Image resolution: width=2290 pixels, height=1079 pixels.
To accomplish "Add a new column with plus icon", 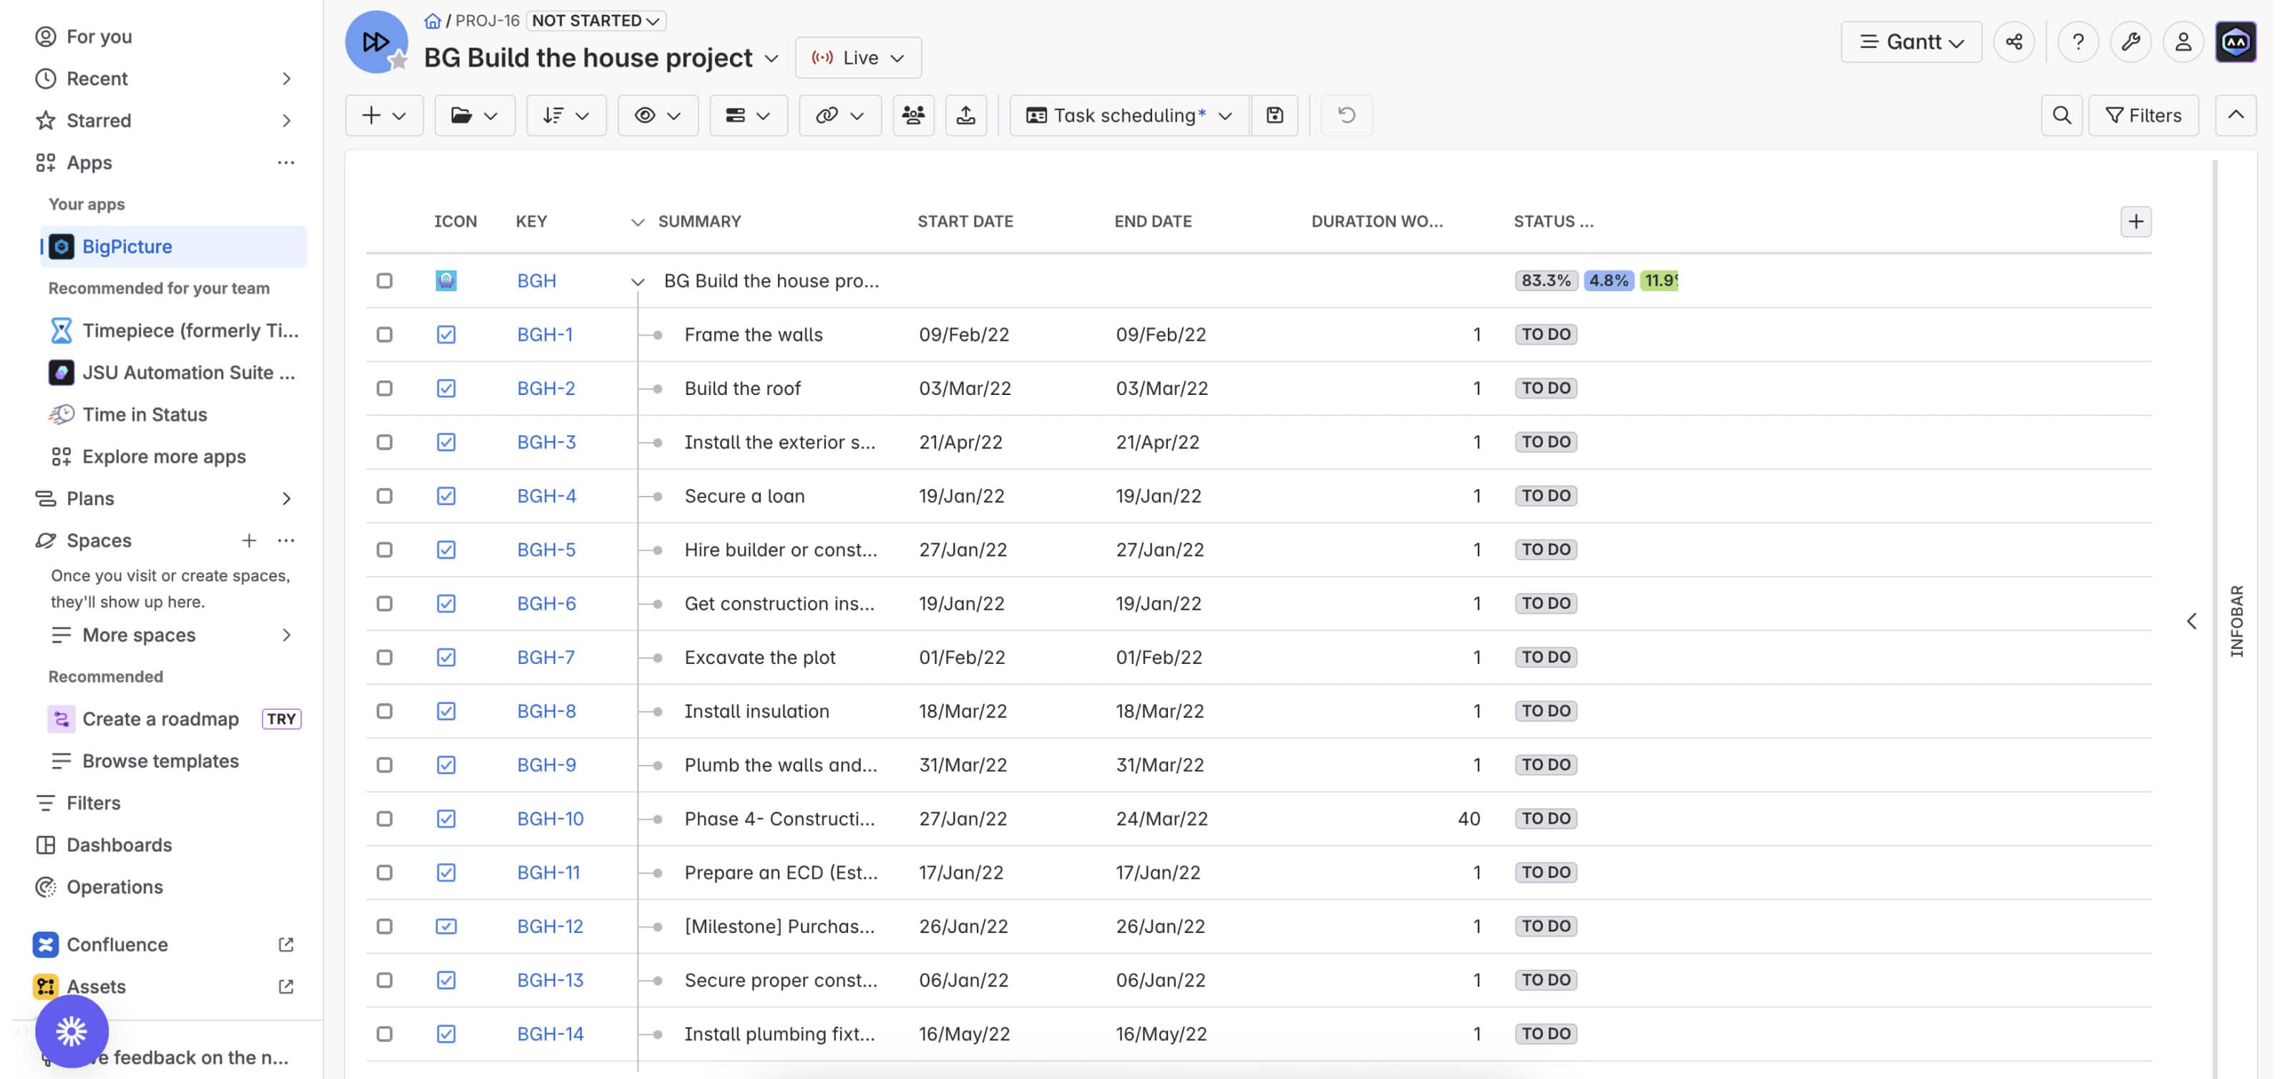I will [x=2135, y=221].
